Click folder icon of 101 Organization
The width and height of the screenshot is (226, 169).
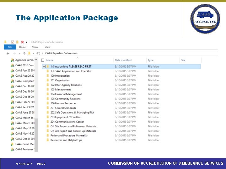pos(48,80)
